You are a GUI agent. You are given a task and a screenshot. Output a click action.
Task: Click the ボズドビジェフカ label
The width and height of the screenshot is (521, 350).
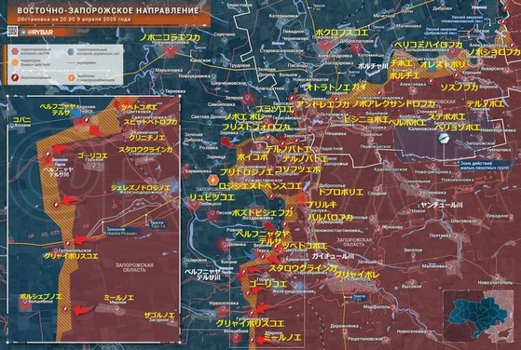(x=262, y=212)
